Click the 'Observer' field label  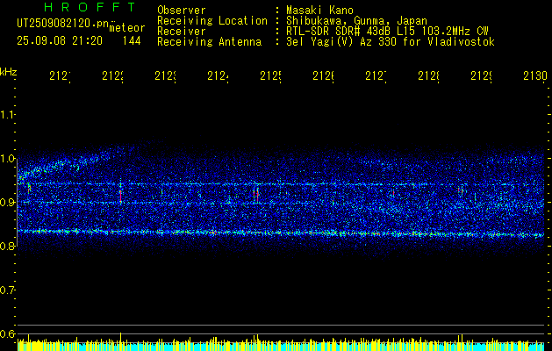pyautogui.click(x=182, y=10)
